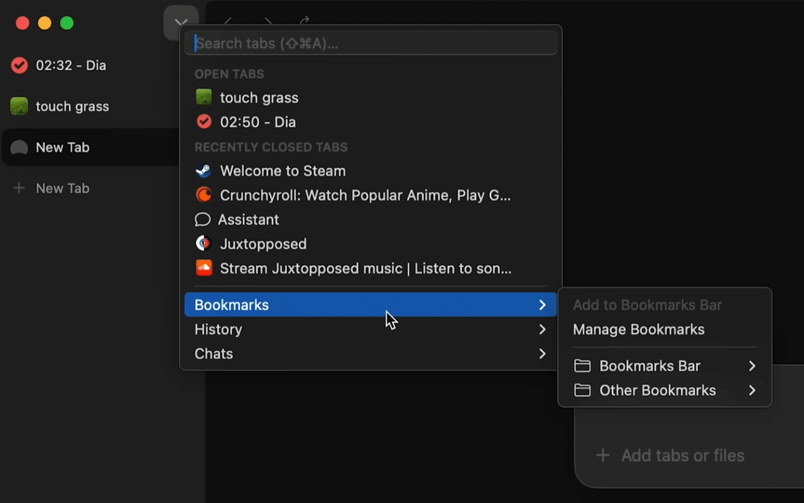
Task: Open the Bookmarks Bar folder
Action: tap(664, 366)
